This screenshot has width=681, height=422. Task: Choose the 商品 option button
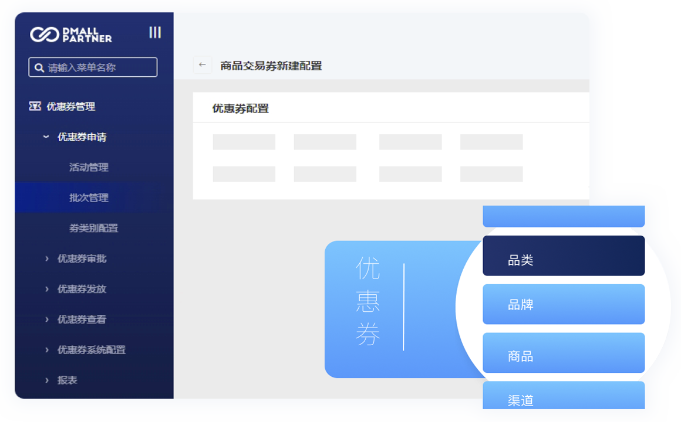click(563, 353)
